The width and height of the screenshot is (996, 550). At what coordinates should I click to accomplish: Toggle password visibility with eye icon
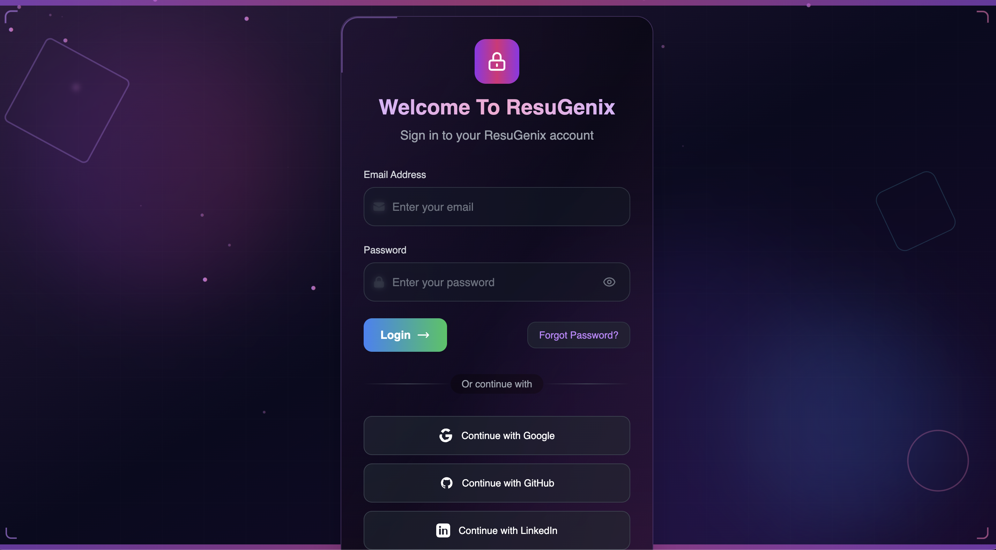609,282
